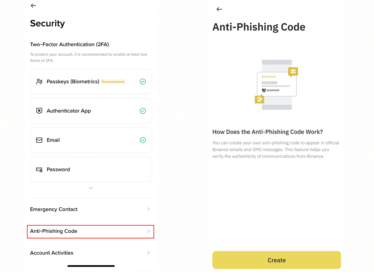Click the chevron next to Account Activities
Screen dimensions: 374x272
pos(148,253)
